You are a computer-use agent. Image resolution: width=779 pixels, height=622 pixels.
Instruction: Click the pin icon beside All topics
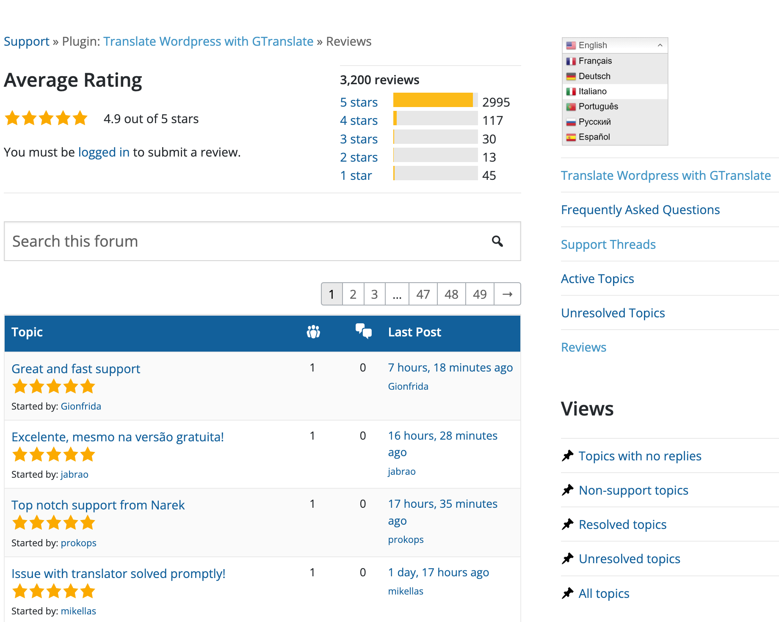(567, 593)
